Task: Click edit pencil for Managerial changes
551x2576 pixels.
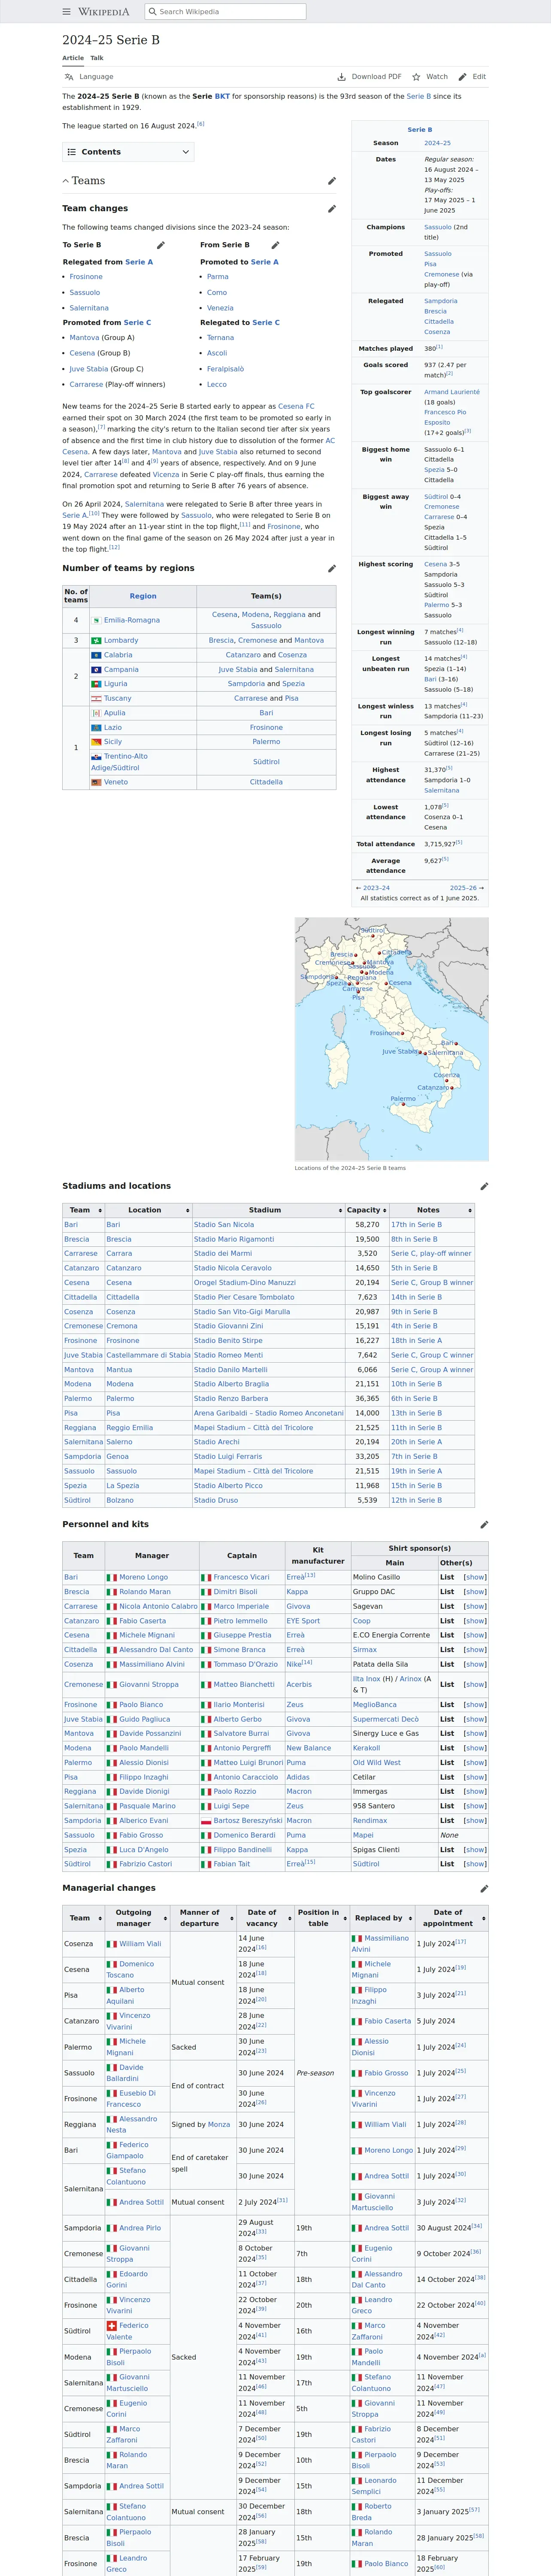Action: point(484,1889)
